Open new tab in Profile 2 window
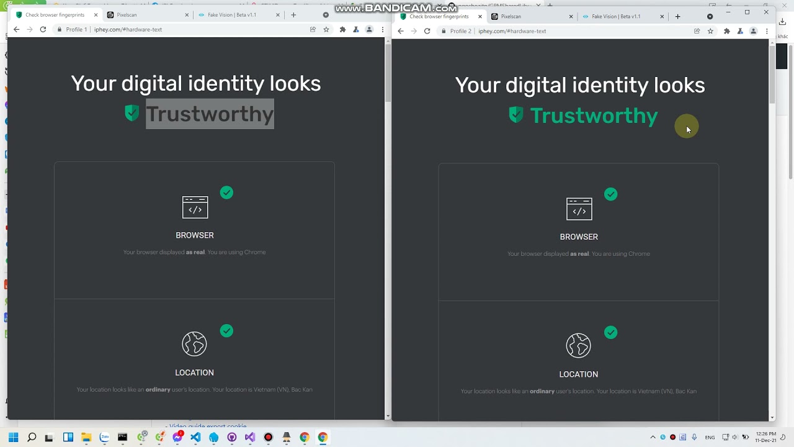Screen dimensions: 794x447 [677, 16]
